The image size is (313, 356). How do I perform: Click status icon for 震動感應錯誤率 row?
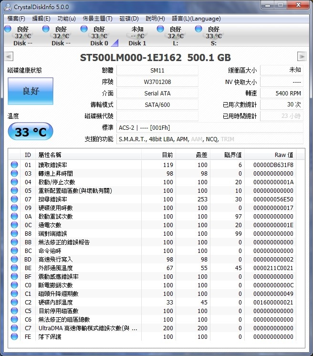pos(14,276)
